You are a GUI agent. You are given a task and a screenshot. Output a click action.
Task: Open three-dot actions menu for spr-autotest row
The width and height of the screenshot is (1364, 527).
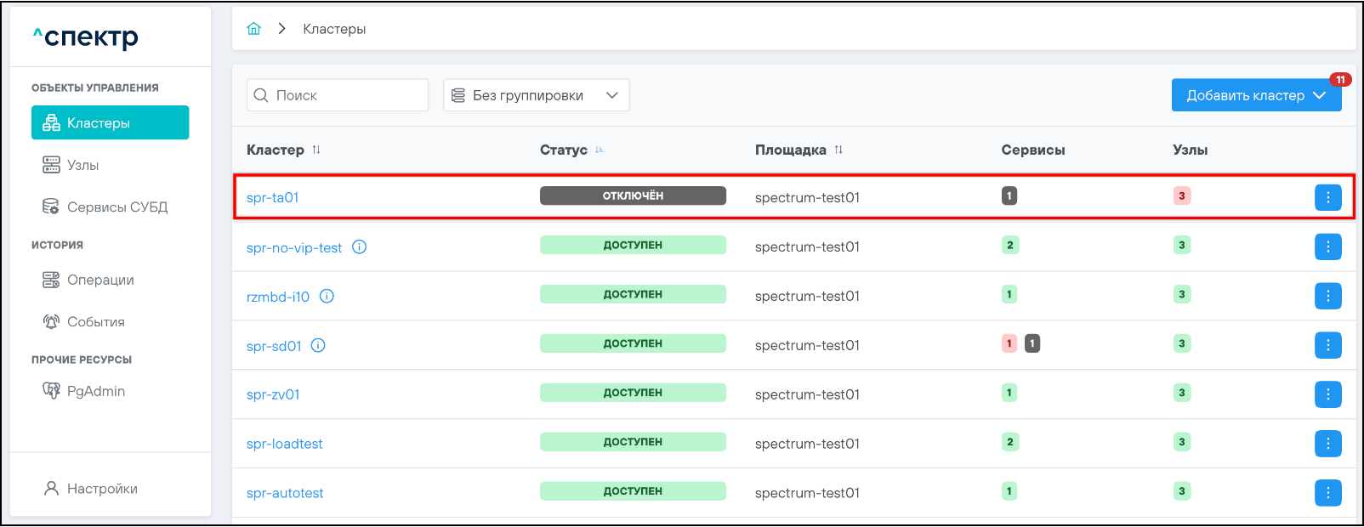(1327, 493)
